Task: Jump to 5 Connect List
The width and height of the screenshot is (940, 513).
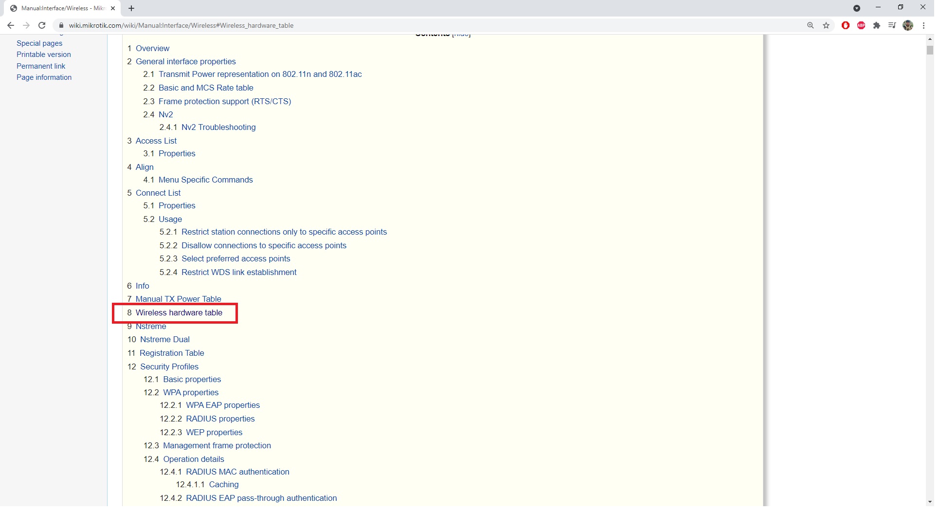Action: click(x=159, y=193)
